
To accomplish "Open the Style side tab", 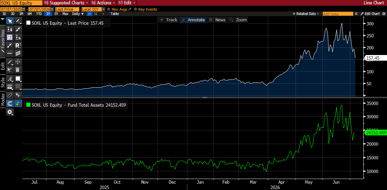I will [3, 82].
